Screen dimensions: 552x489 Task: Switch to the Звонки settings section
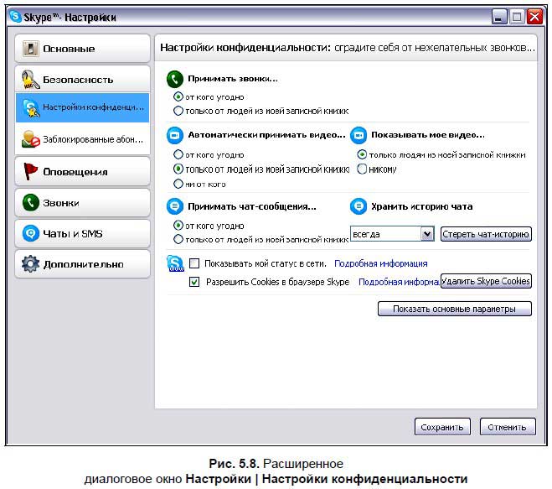(82, 202)
